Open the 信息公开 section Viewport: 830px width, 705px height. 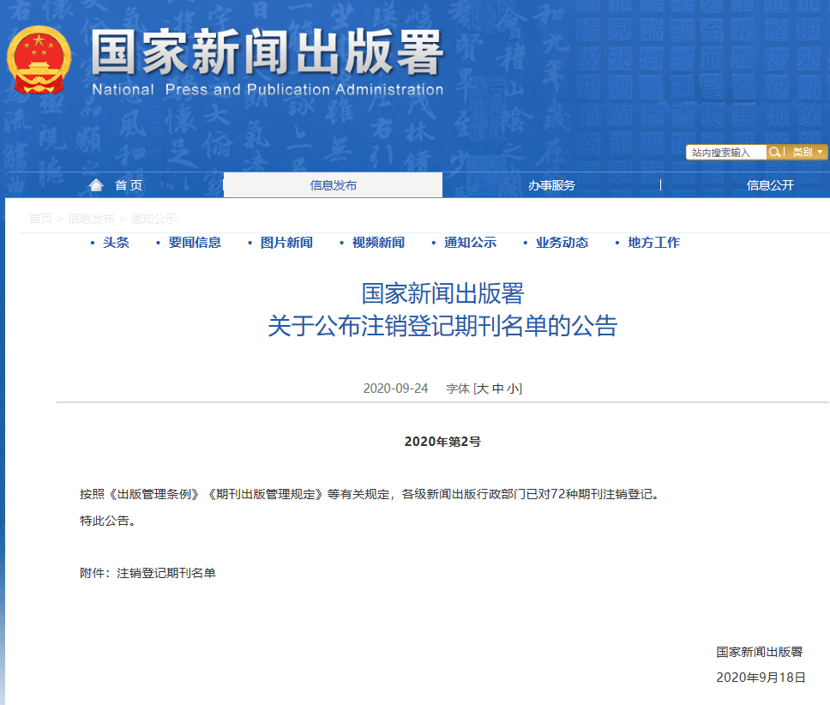(x=771, y=184)
